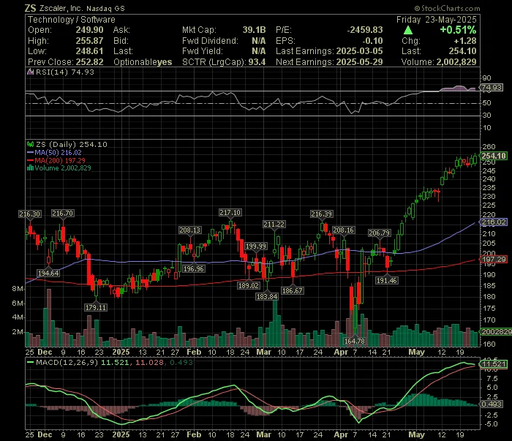Click the RSI(14) 74.93 indicator label
512x441 pixels.
coord(61,72)
